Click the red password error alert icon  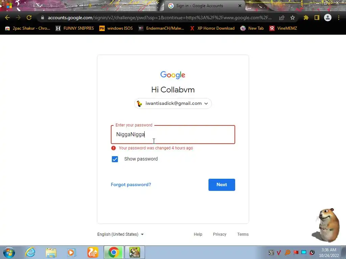[x=114, y=148]
